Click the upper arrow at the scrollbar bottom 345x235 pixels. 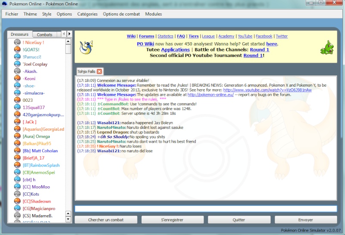tap(68, 213)
